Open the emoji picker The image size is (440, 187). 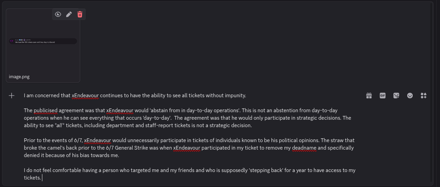410,96
